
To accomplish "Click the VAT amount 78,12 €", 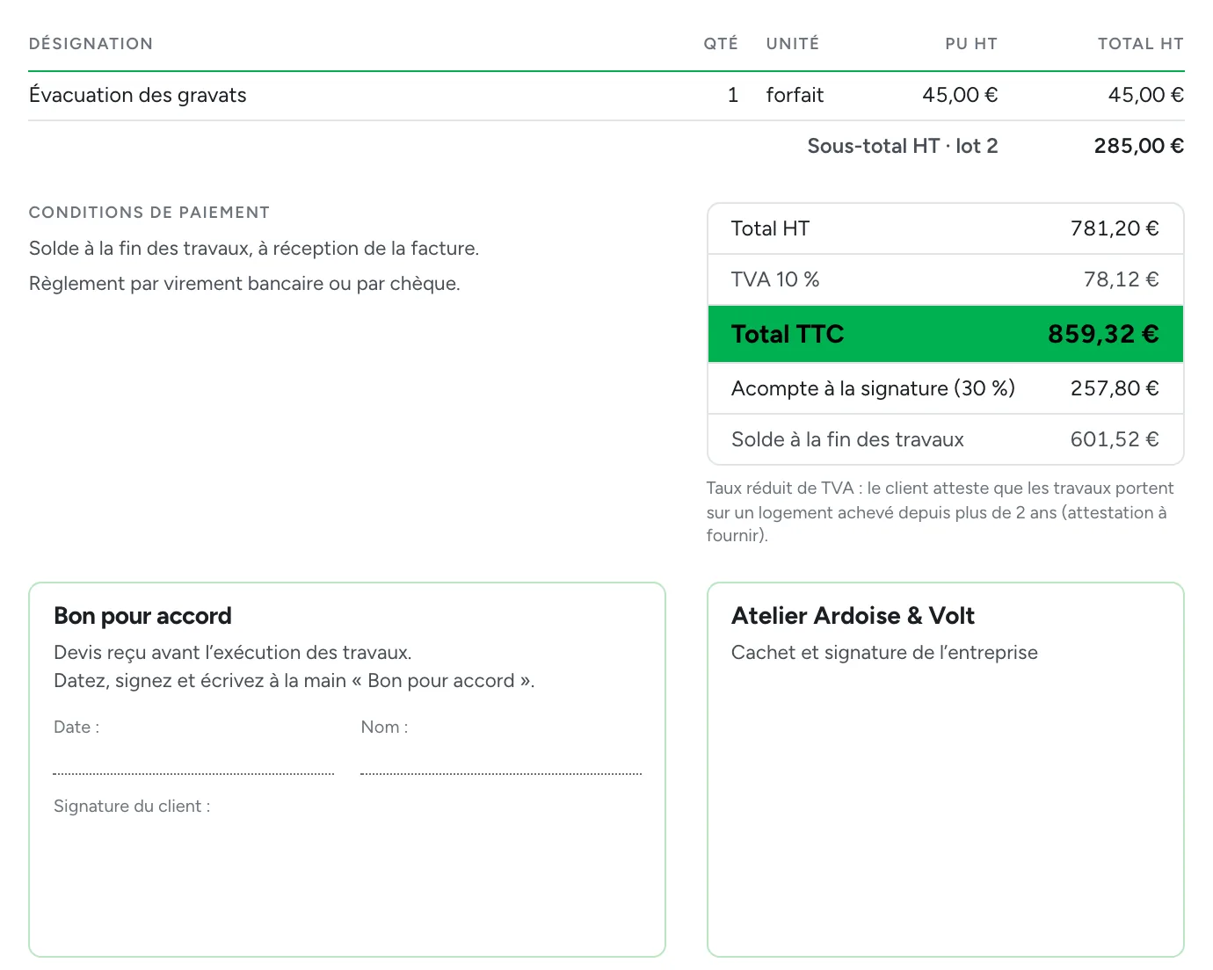I will [1122, 279].
